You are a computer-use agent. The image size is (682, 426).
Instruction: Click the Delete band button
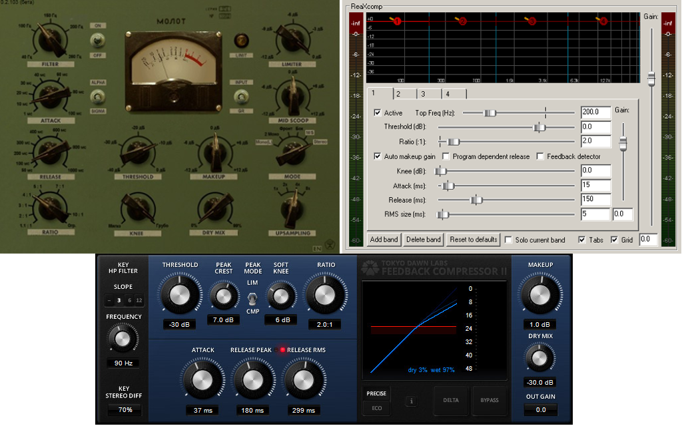(423, 240)
